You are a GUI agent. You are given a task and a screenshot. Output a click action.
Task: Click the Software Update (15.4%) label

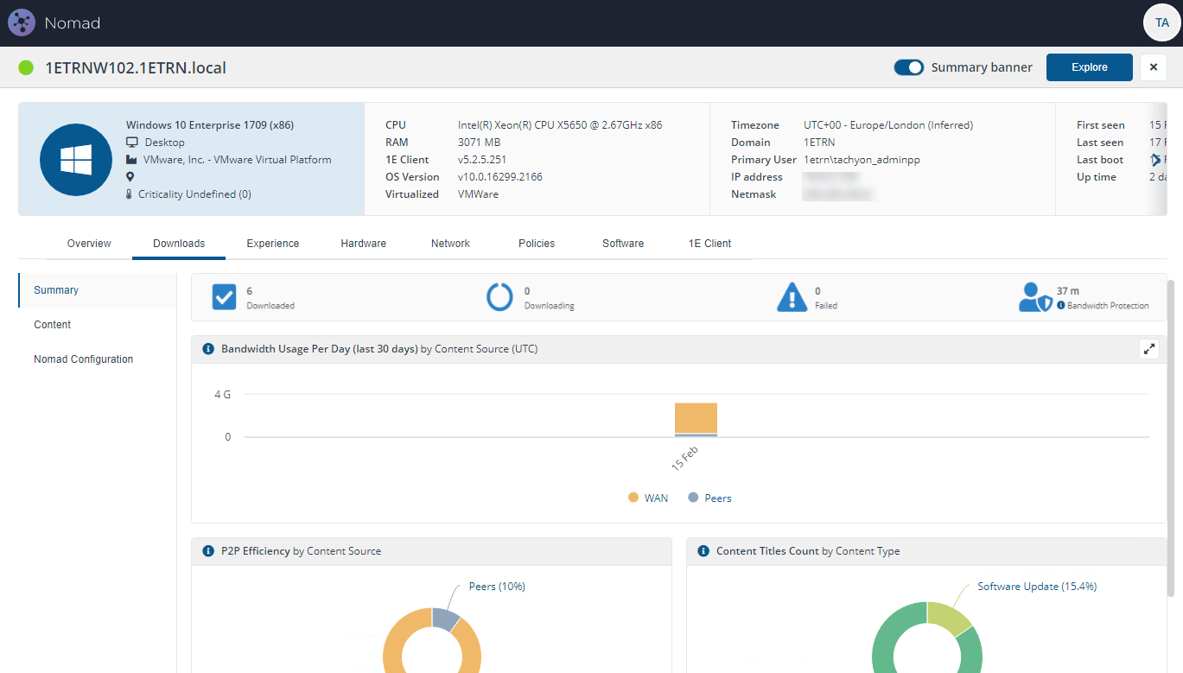(1037, 587)
